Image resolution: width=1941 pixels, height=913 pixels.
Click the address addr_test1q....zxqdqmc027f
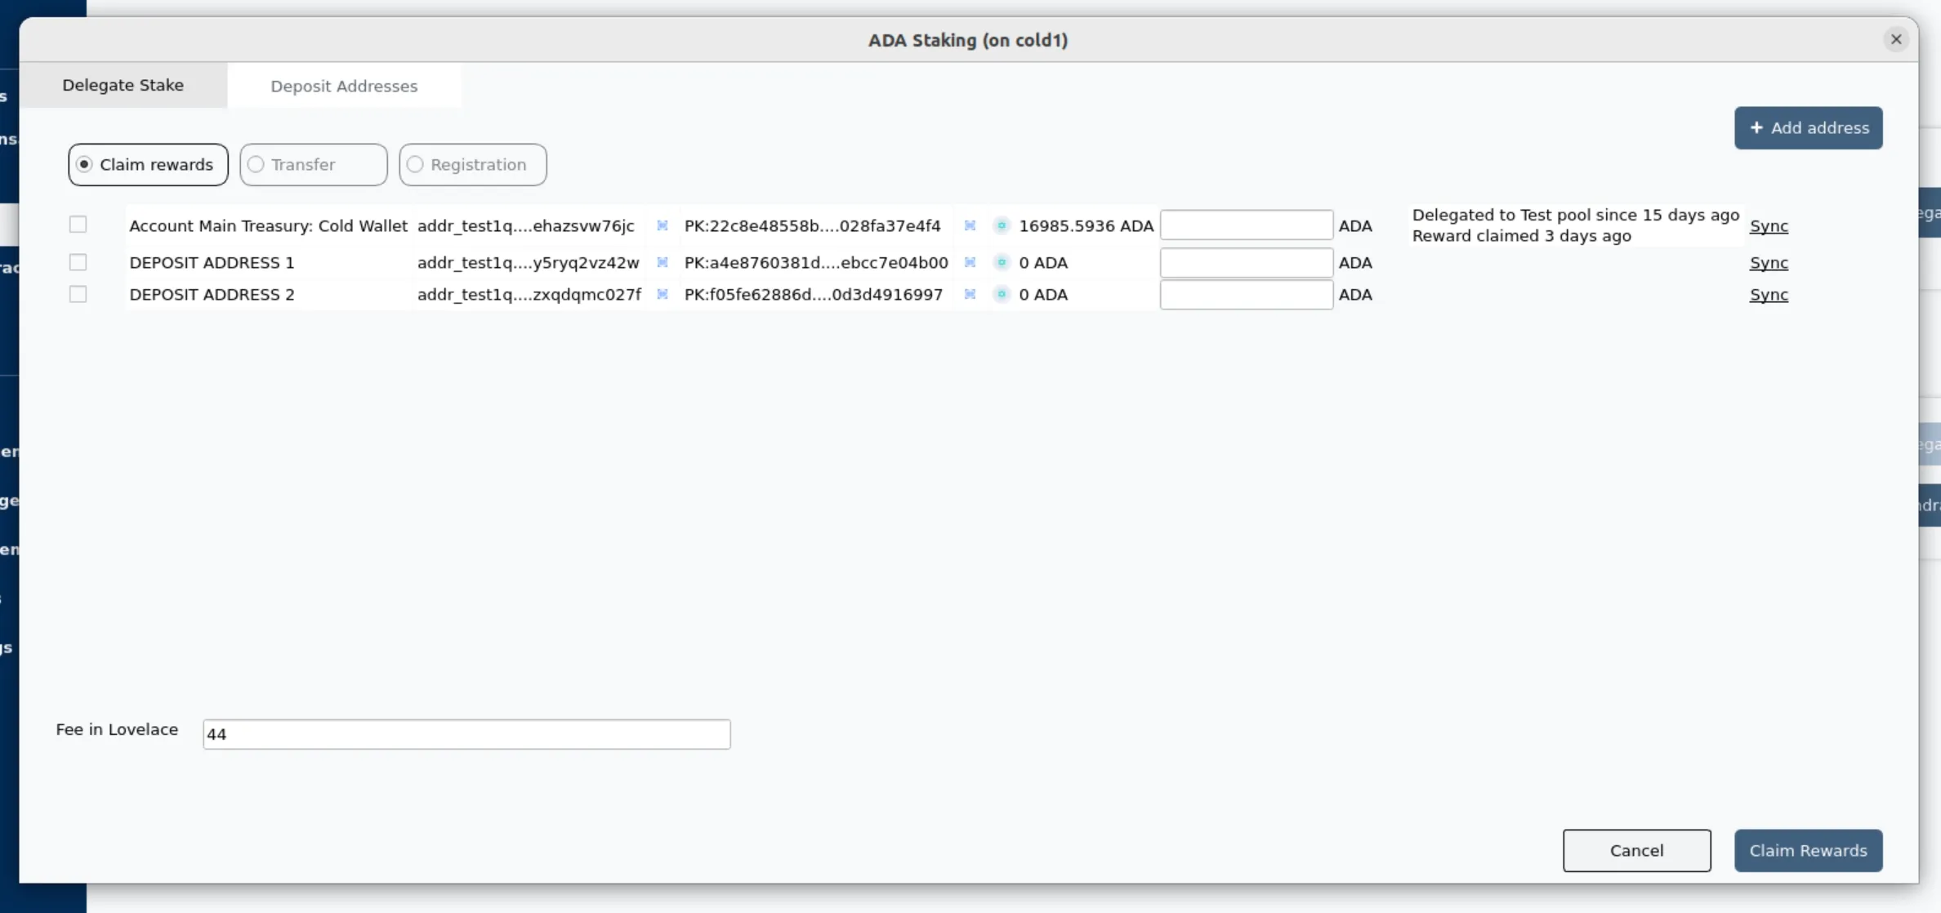pyautogui.click(x=529, y=294)
